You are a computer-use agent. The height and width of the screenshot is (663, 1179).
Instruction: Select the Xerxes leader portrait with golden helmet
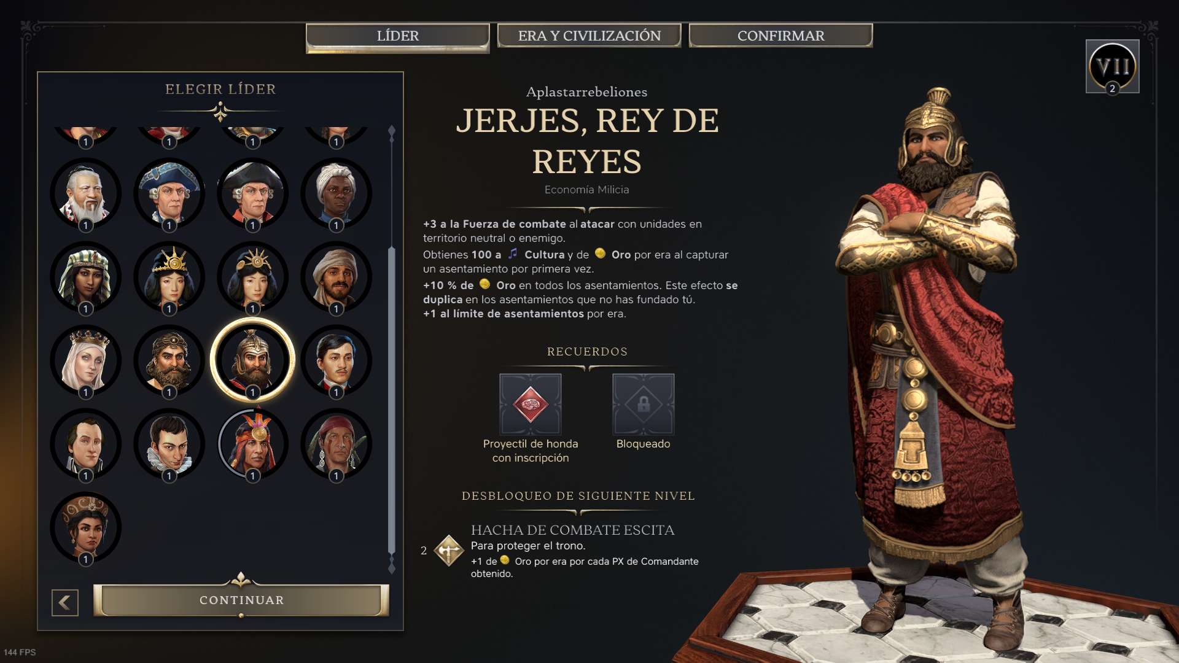point(252,360)
